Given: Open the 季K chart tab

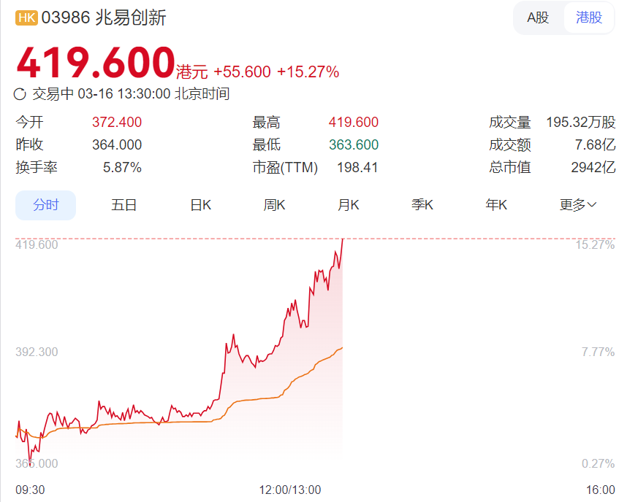Looking at the screenshot, I should (422, 205).
